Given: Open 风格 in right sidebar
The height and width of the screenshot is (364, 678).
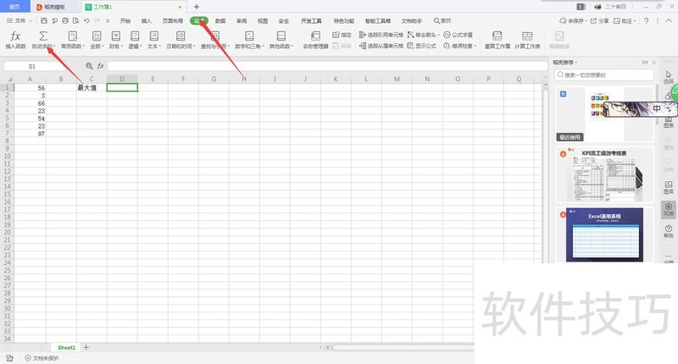Looking at the screenshot, I should point(669,209).
